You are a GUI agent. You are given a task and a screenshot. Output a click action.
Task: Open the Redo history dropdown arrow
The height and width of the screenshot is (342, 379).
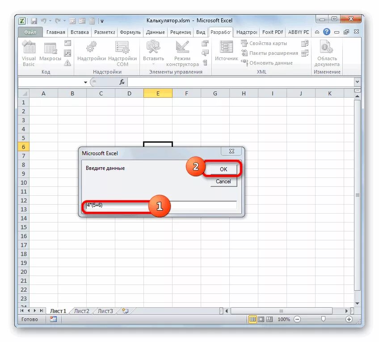point(64,21)
